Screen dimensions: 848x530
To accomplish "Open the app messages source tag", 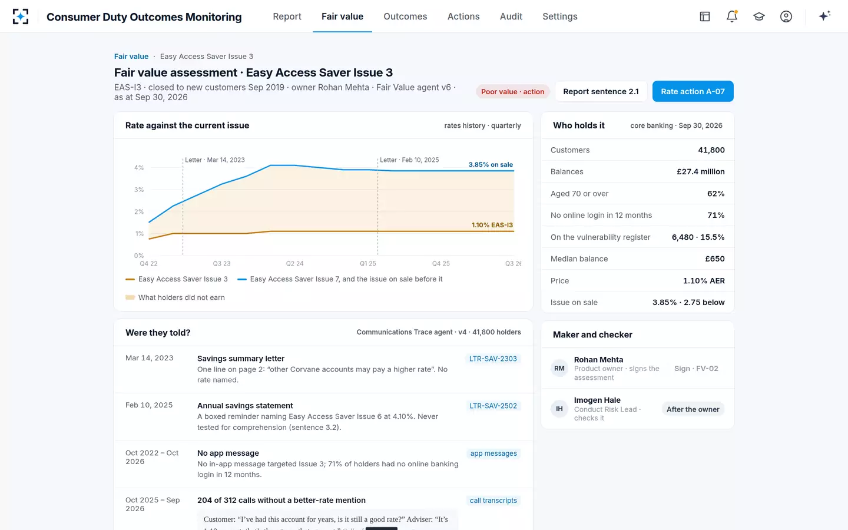I will point(493,453).
